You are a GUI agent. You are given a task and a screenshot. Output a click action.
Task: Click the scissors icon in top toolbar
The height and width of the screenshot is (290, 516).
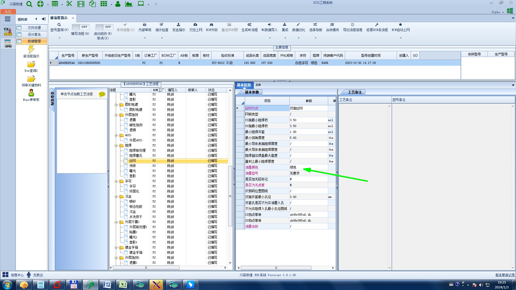[69, 4]
